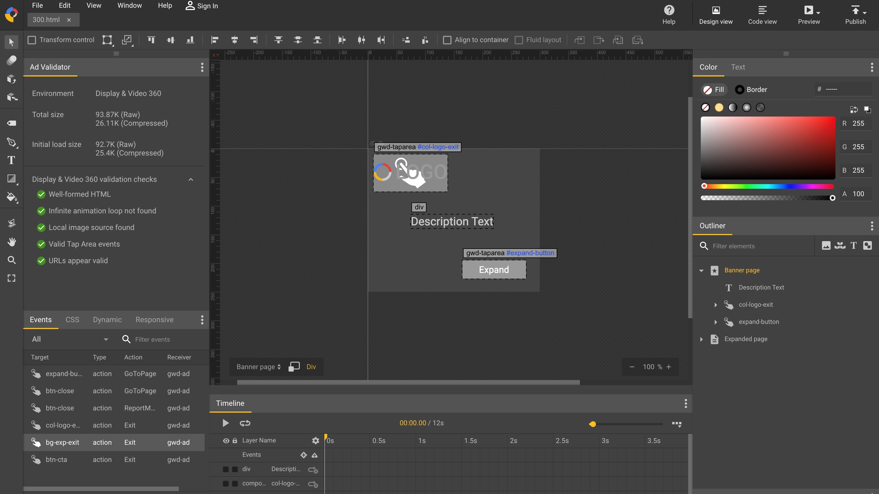Click the Publish button
Viewport: 879px width, 494px height.
click(856, 14)
